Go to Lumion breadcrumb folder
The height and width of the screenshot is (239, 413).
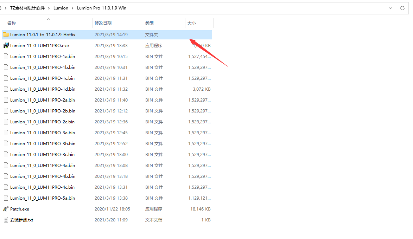pos(61,8)
